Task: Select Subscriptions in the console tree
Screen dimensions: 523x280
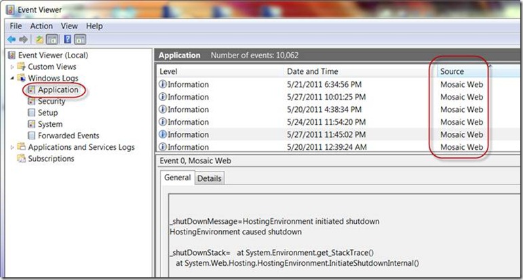Action: coord(51,159)
